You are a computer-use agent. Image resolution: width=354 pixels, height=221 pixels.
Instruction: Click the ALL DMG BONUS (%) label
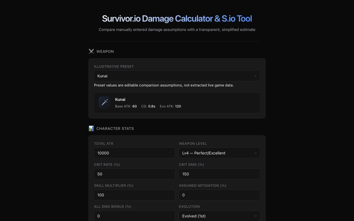point(113,206)
